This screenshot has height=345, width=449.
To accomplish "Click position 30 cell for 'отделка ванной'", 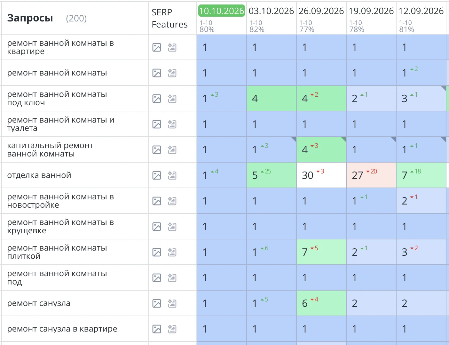I will 321,175.
